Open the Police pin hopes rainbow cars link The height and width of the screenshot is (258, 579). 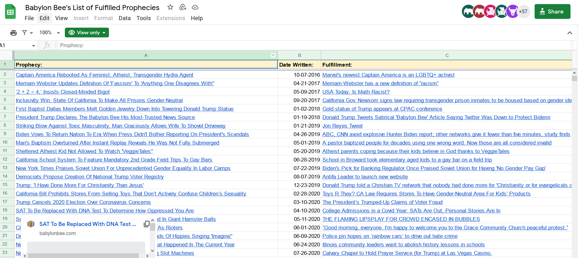coord(390,236)
